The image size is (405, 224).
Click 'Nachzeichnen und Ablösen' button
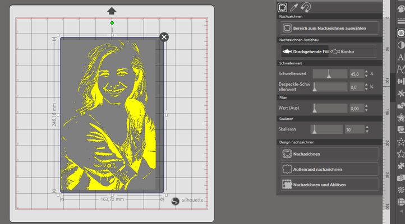click(x=329, y=184)
